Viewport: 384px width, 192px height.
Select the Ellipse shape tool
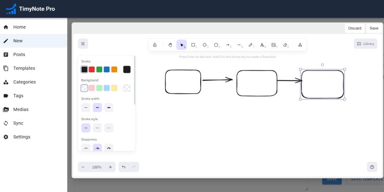point(216,45)
